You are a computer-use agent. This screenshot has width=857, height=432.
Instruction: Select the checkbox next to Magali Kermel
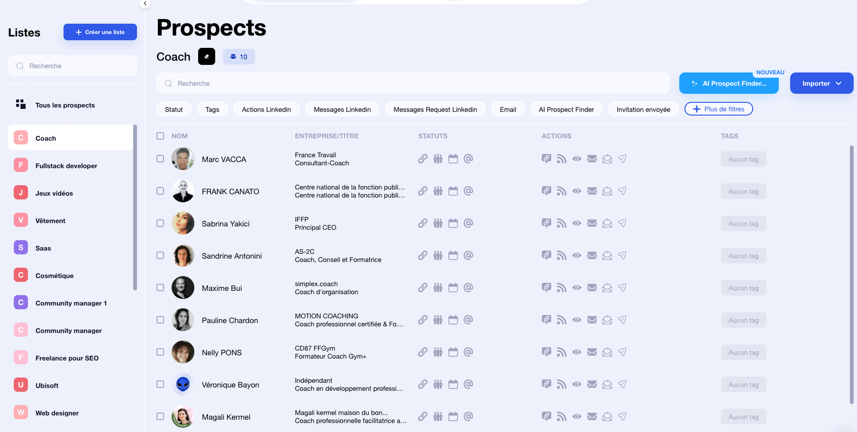point(160,417)
